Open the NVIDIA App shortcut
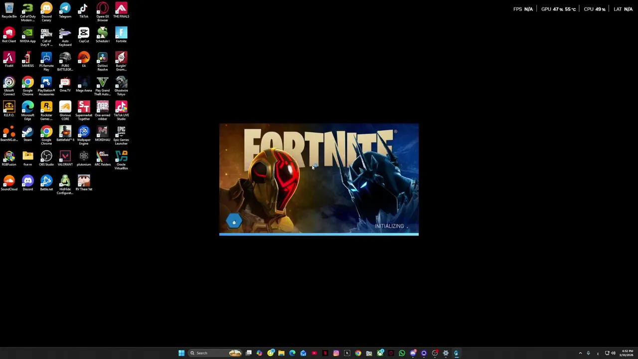The image size is (638, 359). [27, 35]
